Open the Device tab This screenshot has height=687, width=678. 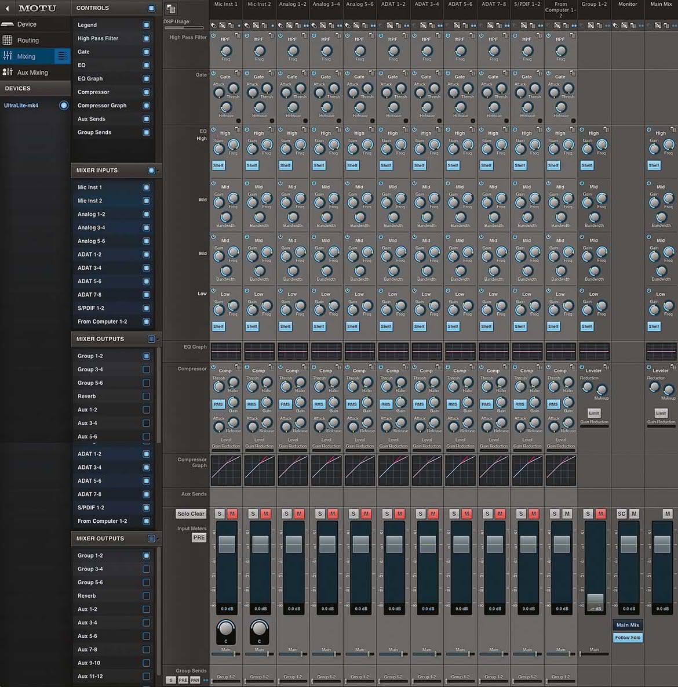pos(35,24)
